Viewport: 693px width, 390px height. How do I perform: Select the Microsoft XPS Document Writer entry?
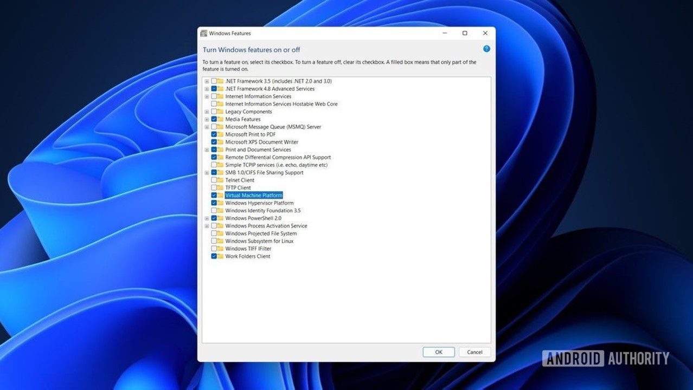point(261,142)
